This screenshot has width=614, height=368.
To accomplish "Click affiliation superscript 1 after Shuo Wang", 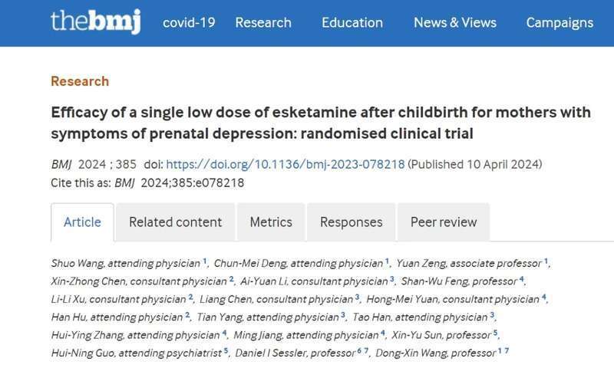I will (x=204, y=261).
